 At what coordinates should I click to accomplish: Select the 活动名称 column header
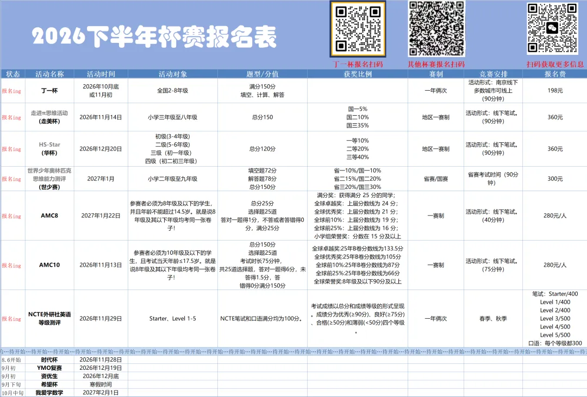coord(49,74)
